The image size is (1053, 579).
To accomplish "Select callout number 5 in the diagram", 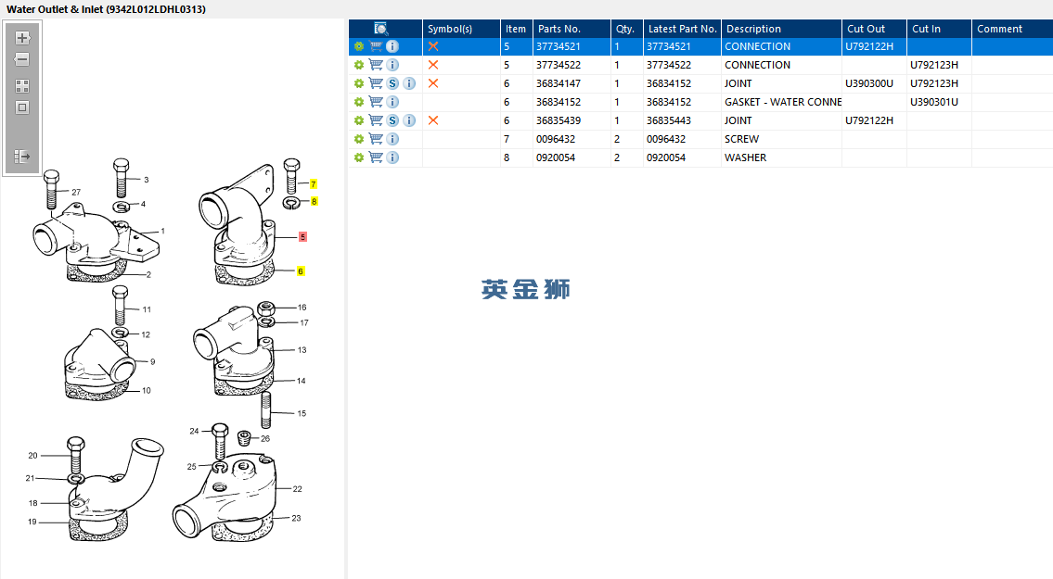I will pyautogui.click(x=302, y=237).
